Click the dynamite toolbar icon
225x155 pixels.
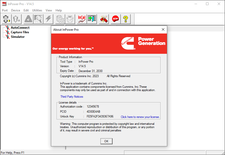pos(103,19)
